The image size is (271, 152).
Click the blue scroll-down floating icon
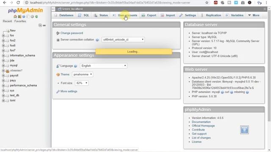[244, 130]
